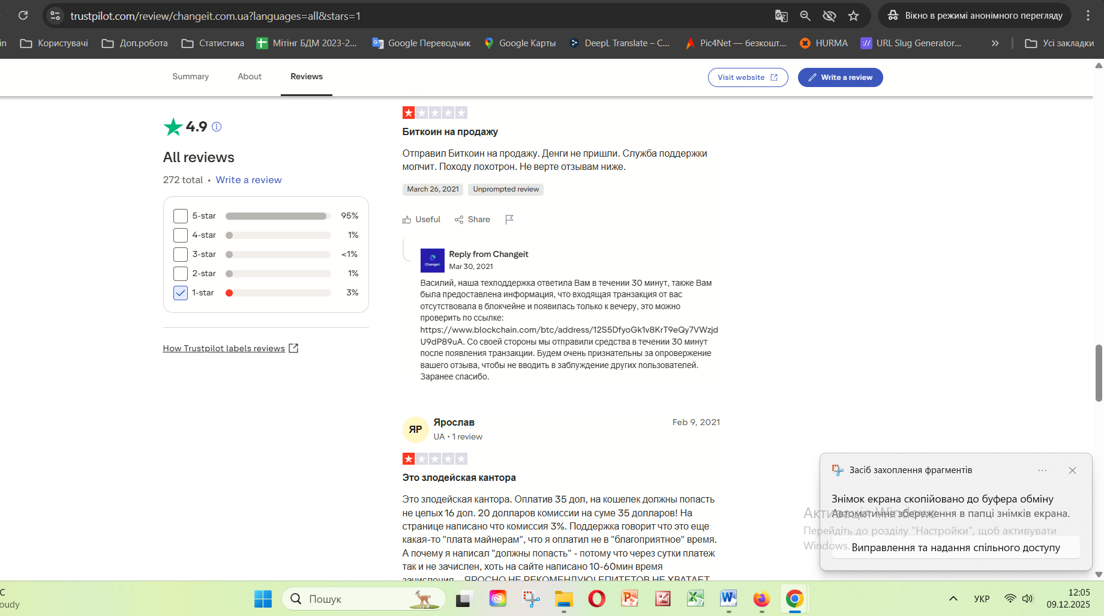Open the Google Переводчик bookmark
The image size is (1104, 616).
[421, 43]
